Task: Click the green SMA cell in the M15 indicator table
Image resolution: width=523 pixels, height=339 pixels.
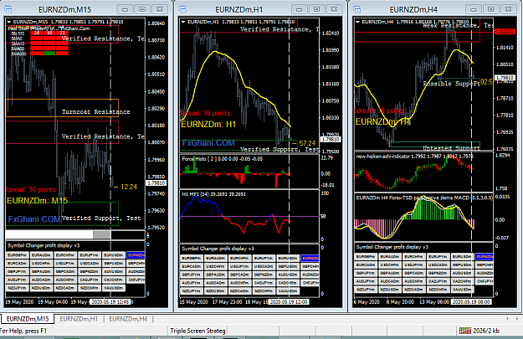Action: tap(49, 54)
